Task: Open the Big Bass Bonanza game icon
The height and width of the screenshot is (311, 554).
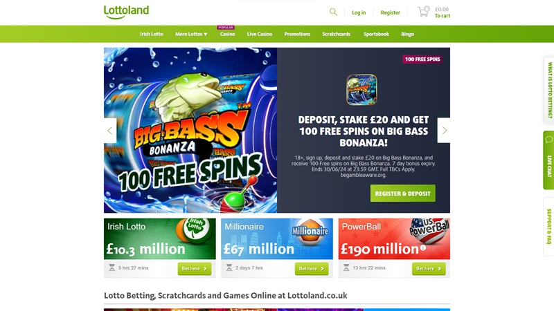Action: (361, 90)
